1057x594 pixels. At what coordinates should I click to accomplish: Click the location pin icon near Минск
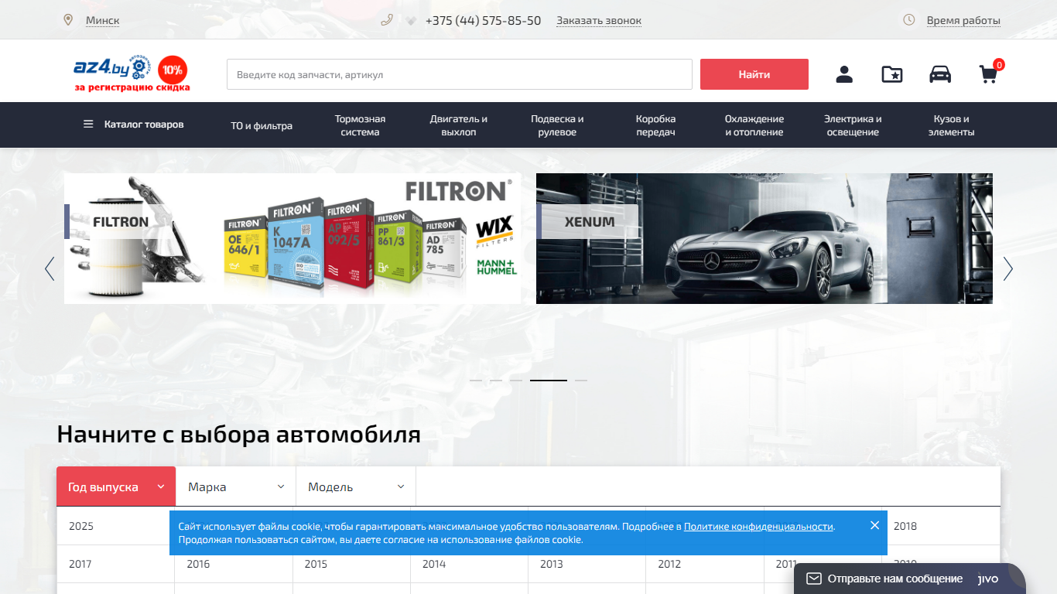[68, 20]
